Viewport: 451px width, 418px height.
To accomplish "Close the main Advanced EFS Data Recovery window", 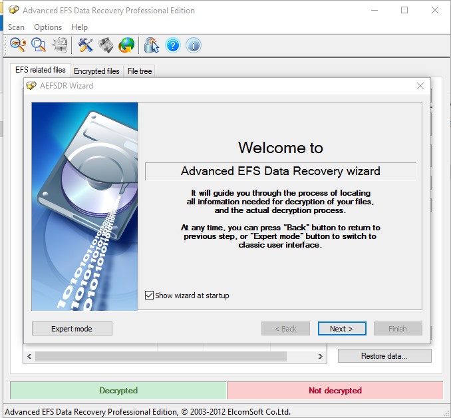I will pyautogui.click(x=435, y=10).
